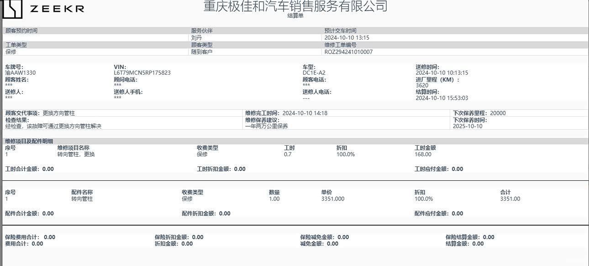
Task: Click the part unit price 3351.000
Action: (333, 199)
